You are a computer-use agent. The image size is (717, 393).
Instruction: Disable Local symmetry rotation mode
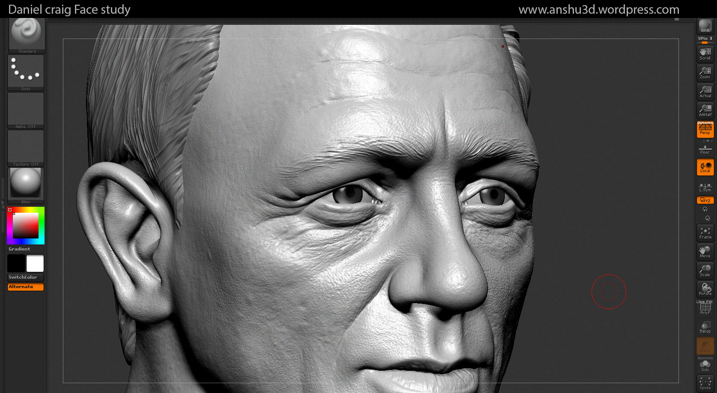(x=705, y=167)
